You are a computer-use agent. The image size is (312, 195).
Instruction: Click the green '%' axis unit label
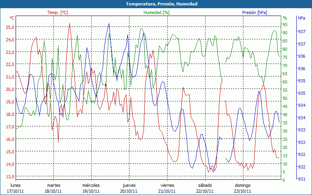coord(285,18)
